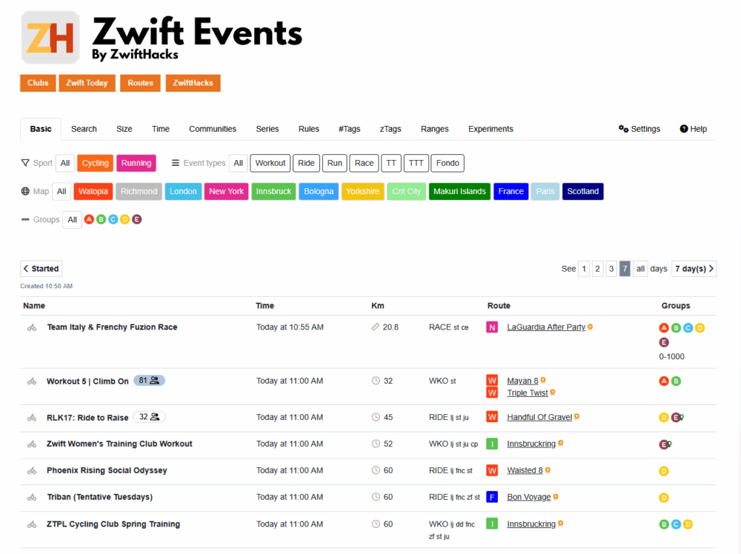The width and height of the screenshot is (741, 554).
Task: Switch to the Communities tab
Action: (x=213, y=129)
